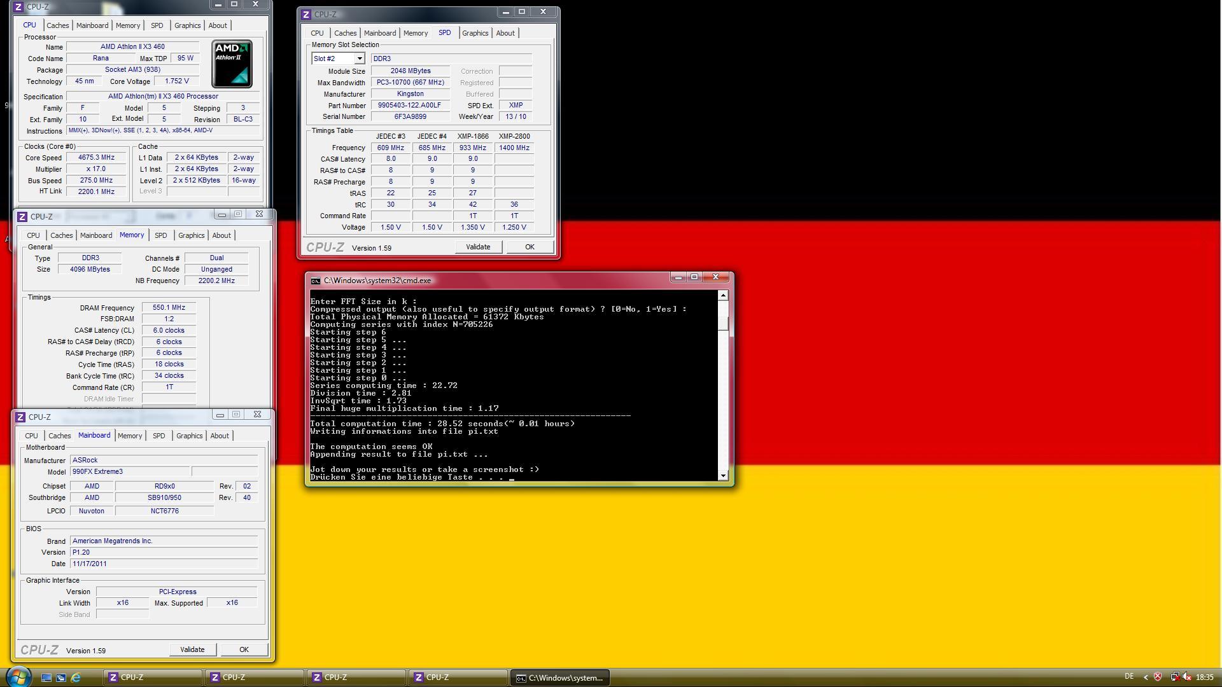Minimize the cmd.exe window
The width and height of the screenshot is (1222, 687).
coord(678,277)
